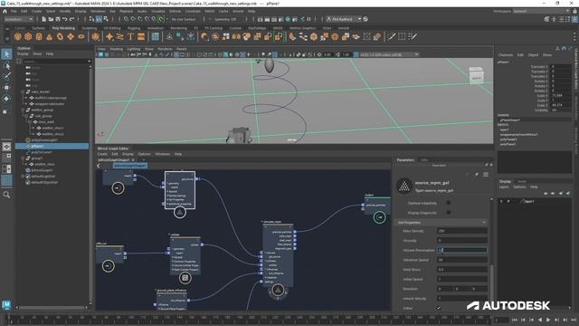Create a polygon cone from shelf
The width and height of the screenshot is (579, 326).
[x=50, y=36]
